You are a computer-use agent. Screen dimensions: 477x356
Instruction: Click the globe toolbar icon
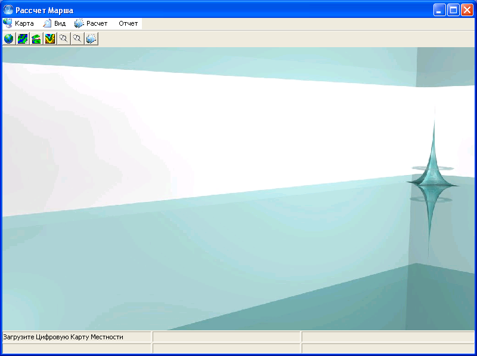pos(9,39)
